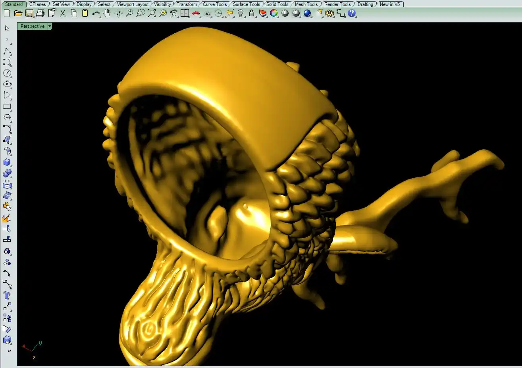
Task: Open the Perspective viewport dropdown arrow
Action: (50, 26)
